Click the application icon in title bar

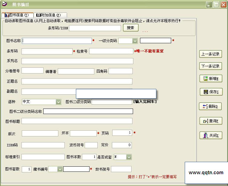coord(4,5)
